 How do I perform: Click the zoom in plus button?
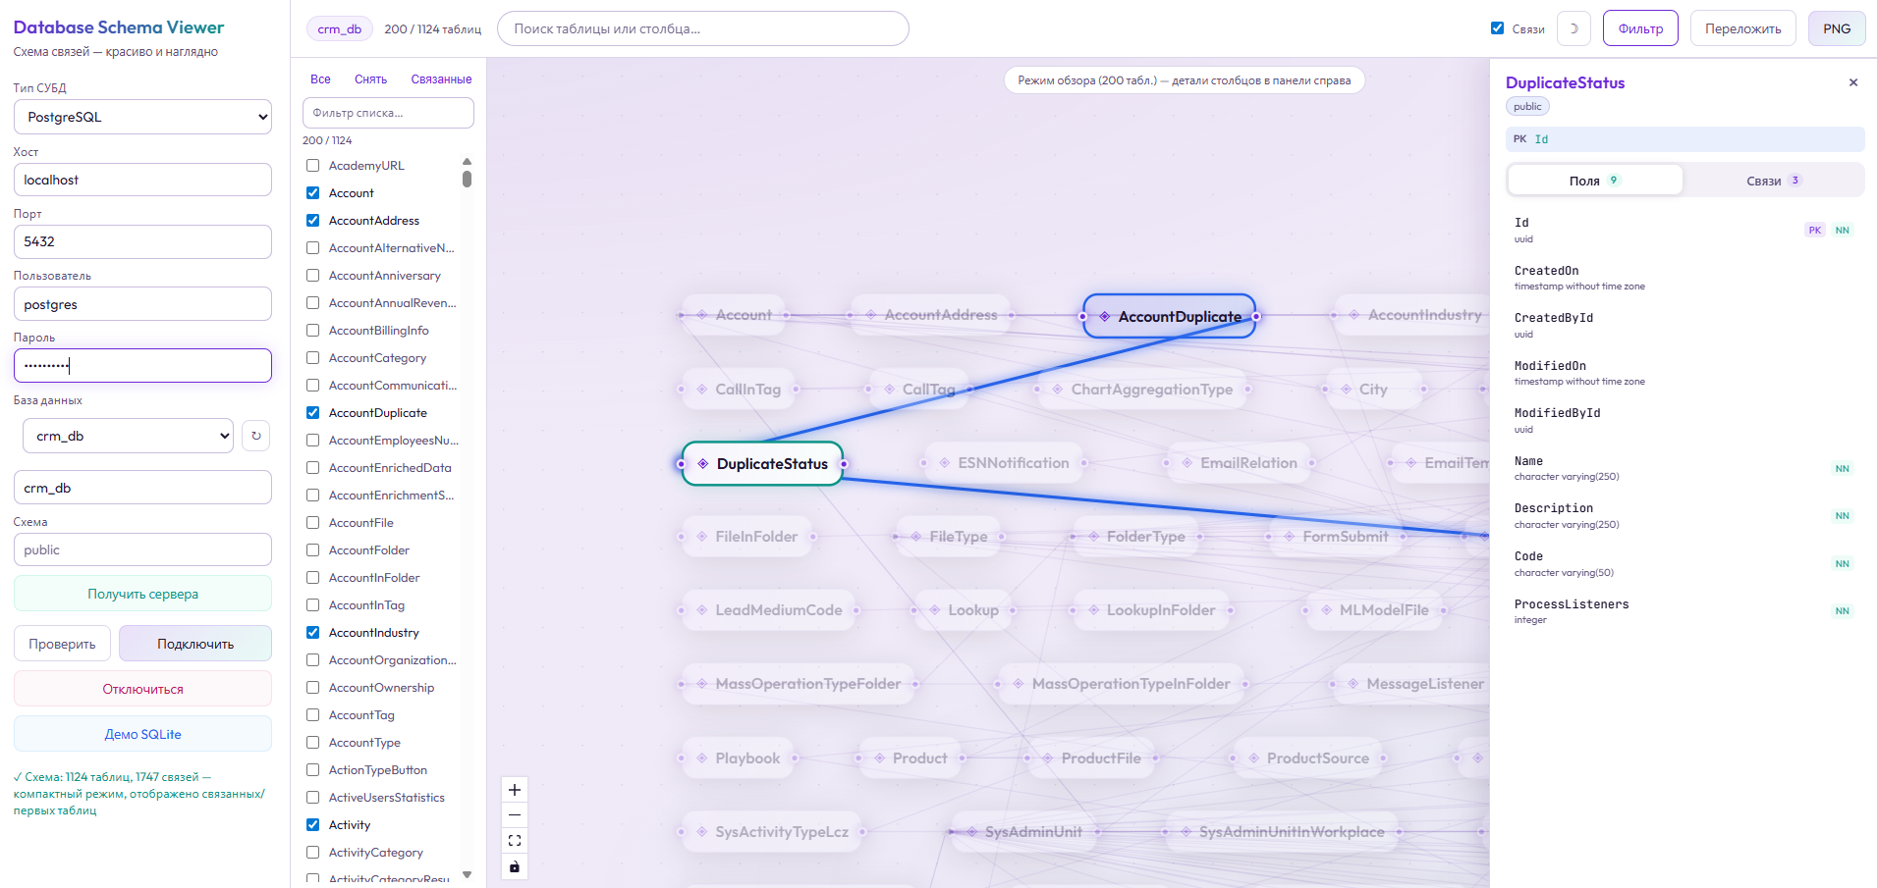515,790
